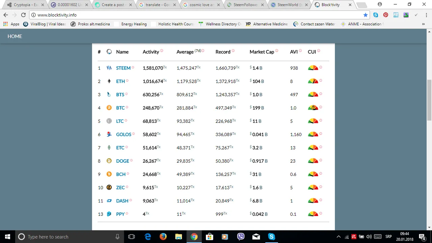Click the DASH coin logo icon
Image resolution: width=432 pixels, height=243 pixels.
[109, 201]
